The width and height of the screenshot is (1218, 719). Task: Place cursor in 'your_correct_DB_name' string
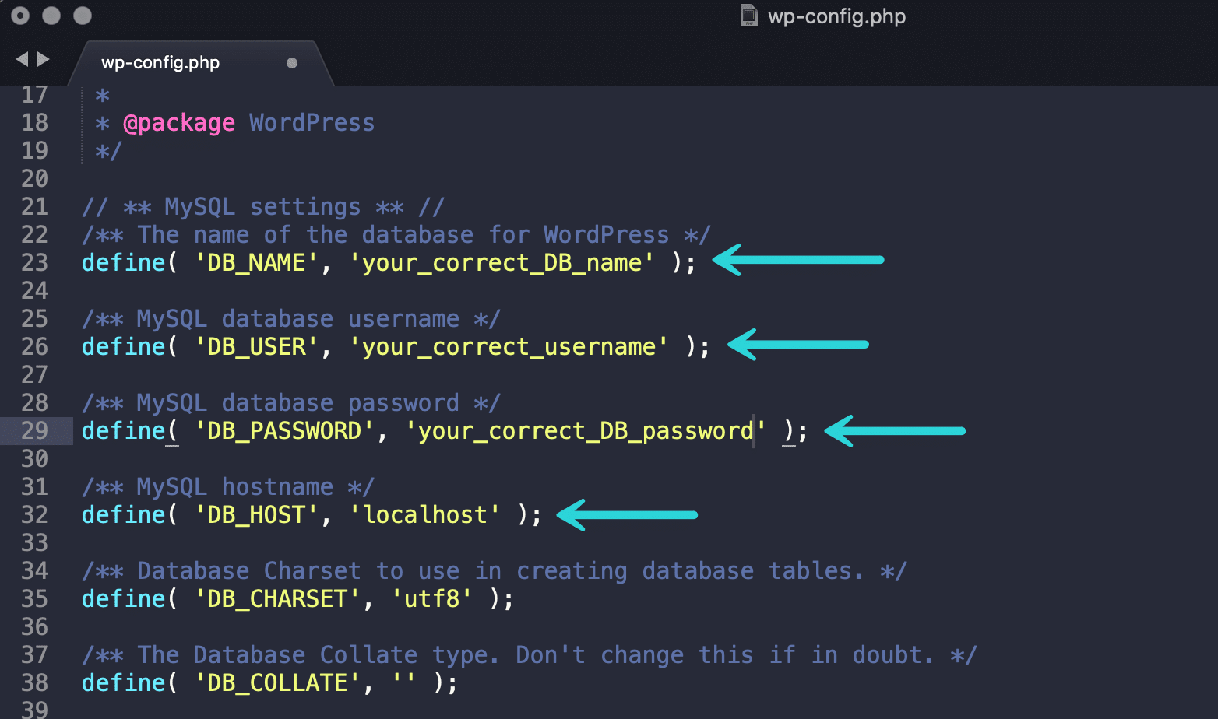pos(502,262)
